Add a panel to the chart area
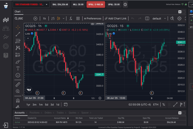193x129 pixels. coord(180,12)
